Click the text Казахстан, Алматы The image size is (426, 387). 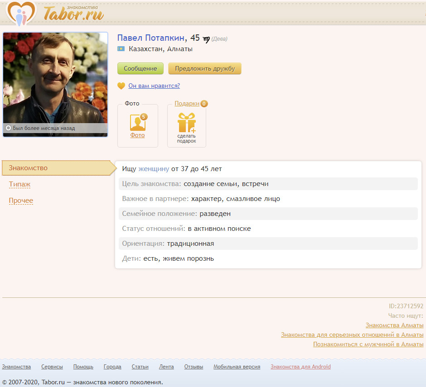click(x=160, y=49)
